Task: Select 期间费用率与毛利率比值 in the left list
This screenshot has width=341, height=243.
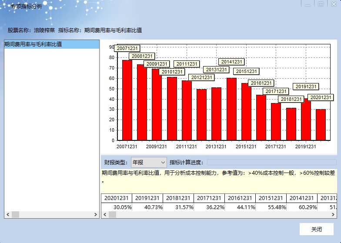Action: click(33, 44)
